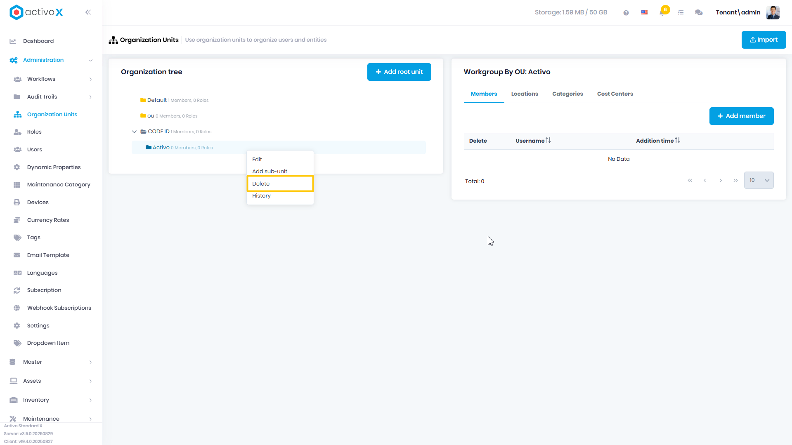Go to Dynamic Properties

[x=54, y=167]
